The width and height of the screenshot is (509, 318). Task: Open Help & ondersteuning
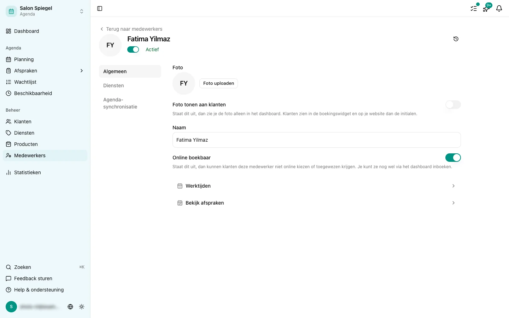tap(45, 290)
